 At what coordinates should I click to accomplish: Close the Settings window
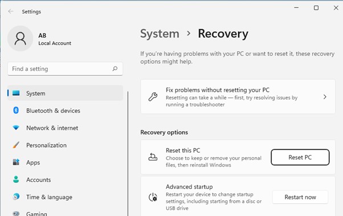click(336, 7)
